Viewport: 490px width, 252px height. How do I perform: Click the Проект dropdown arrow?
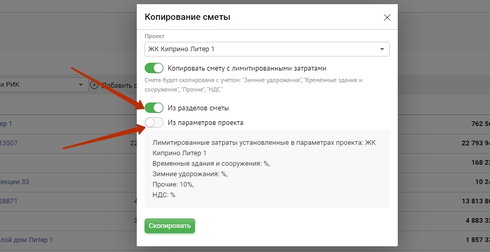click(x=382, y=49)
